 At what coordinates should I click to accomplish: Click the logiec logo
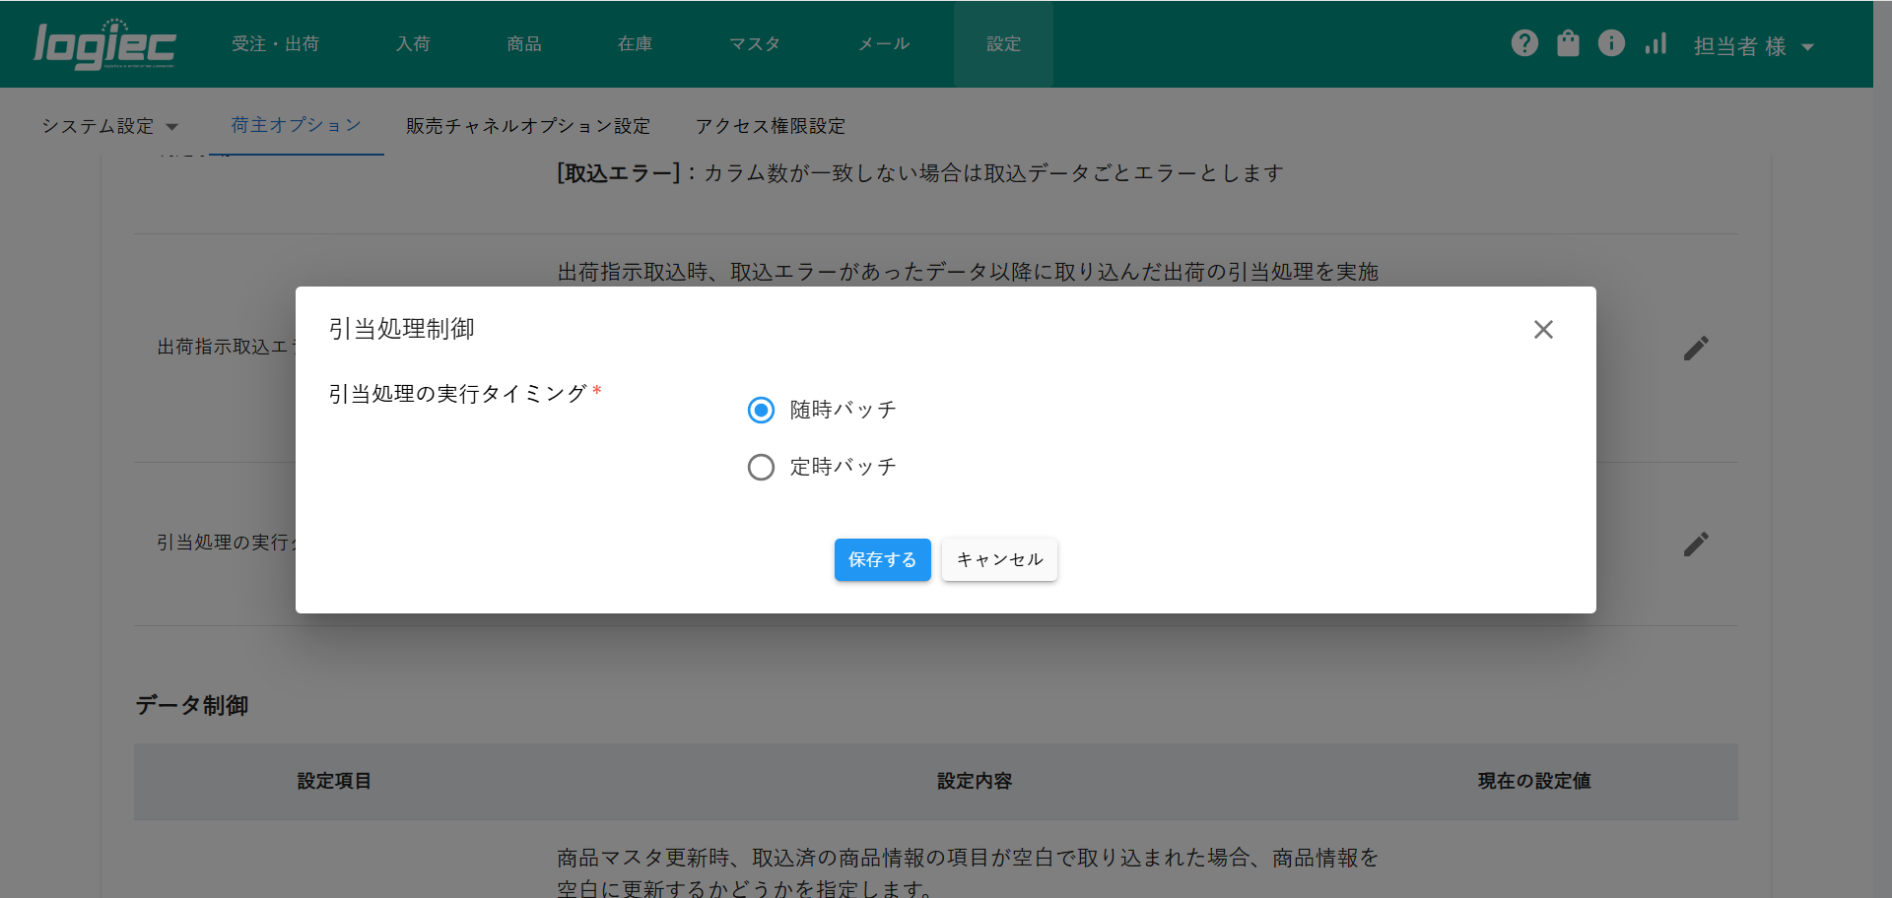point(104,45)
